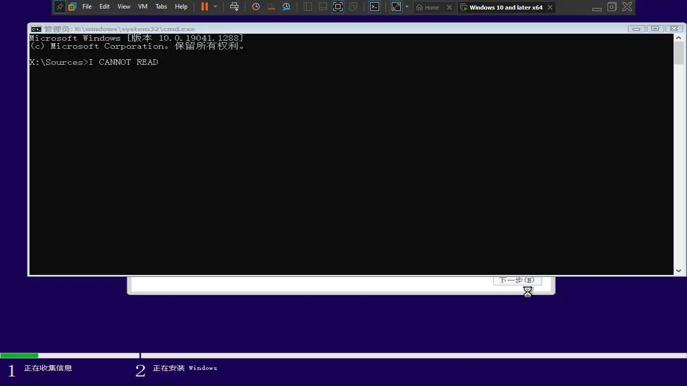Screen dimensions: 687x386
Task: Toggle the library sidebar view icon
Action: click(x=308, y=7)
